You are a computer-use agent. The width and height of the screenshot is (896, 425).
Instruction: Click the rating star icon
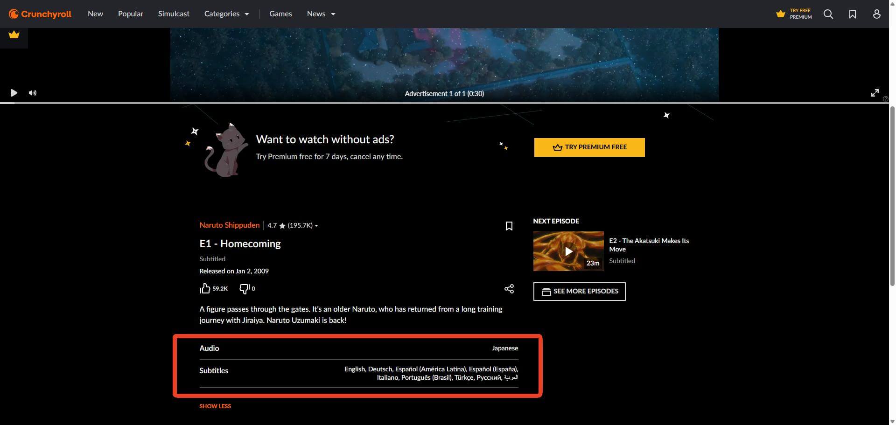(x=282, y=226)
